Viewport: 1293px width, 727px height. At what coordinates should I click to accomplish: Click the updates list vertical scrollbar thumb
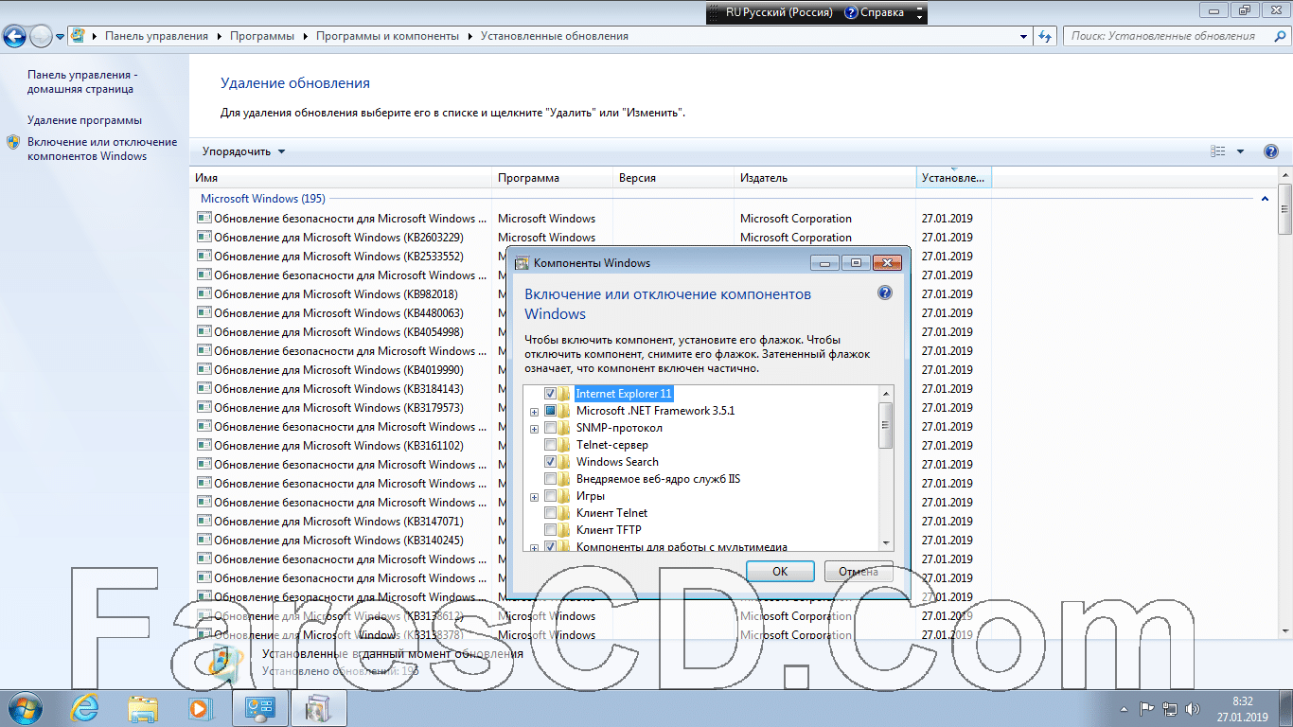(x=1284, y=209)
